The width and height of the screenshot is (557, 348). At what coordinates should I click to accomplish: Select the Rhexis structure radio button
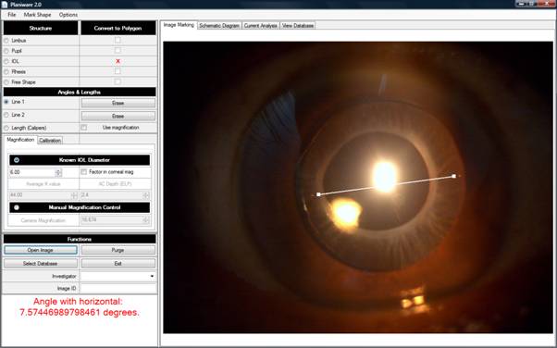[6, 72]
